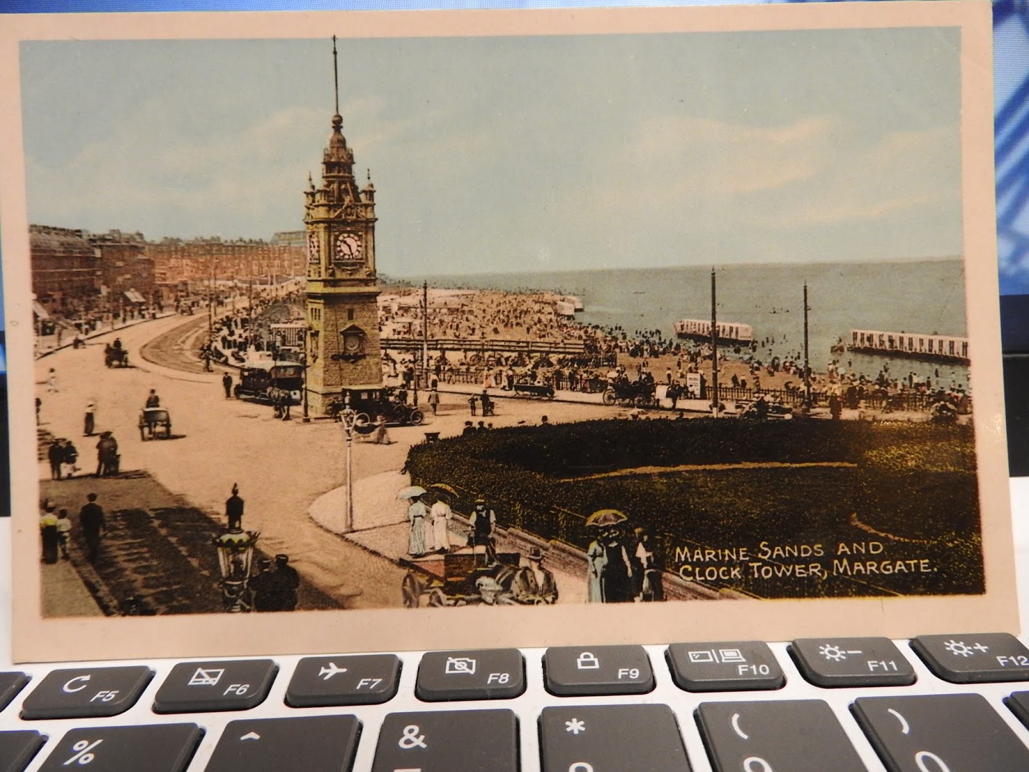Click the clock face on the tower
The width and height of the screenshot is (1029, 772).
(x=348, y=246)
